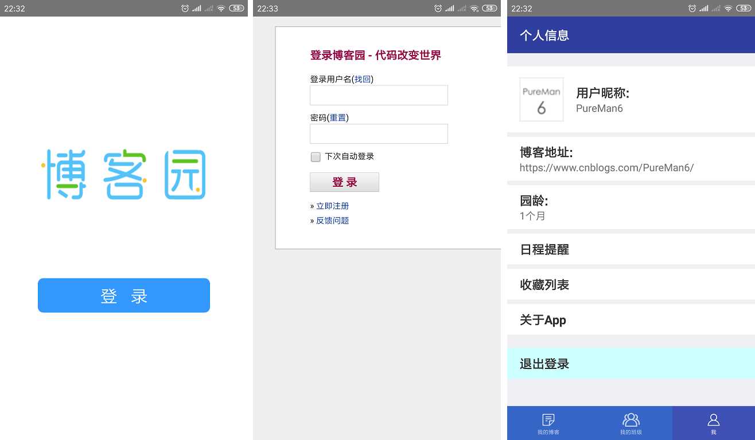Tap alarm icon in splash screen status bar
The width and height of the screenshot is (755, 440).
coord(185,9)
